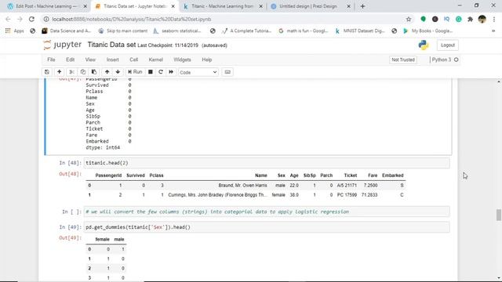Reload the page
The width and height of the screenshot is (502, 282).
click(31, 19)
